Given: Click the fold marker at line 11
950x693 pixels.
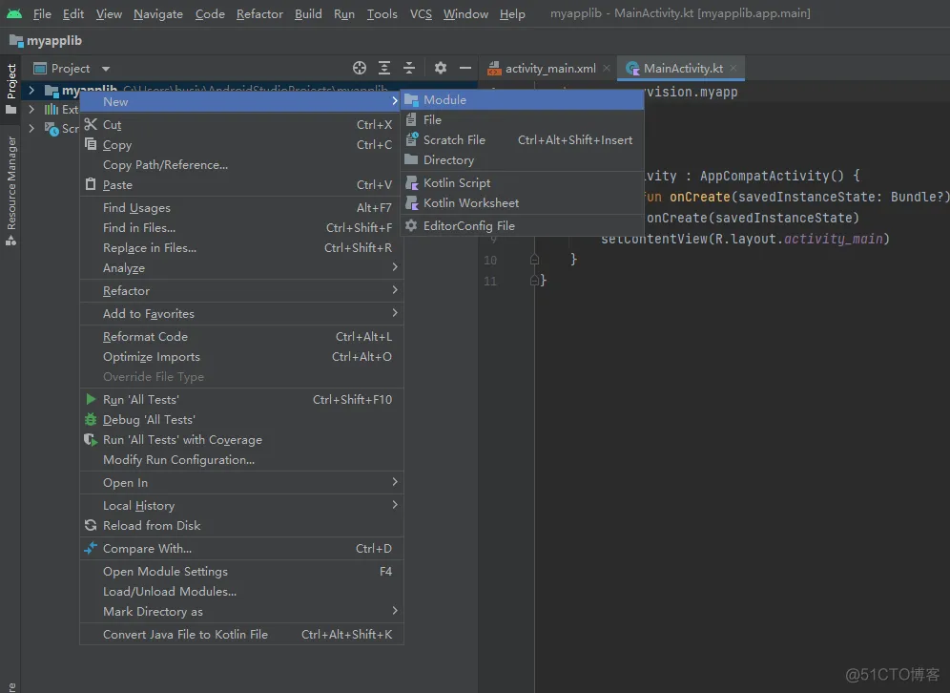Looking at the screenshot, I should (x=534, y=280).
